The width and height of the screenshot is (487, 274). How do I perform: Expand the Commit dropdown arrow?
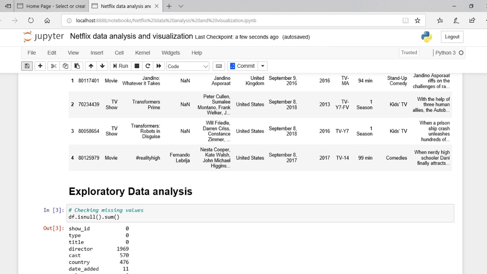coord(263,66)
